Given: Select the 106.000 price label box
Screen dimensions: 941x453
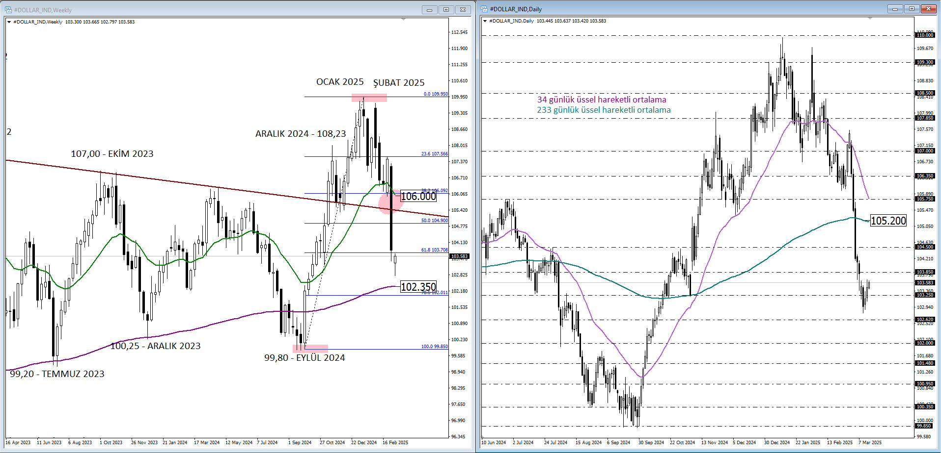Looking at the screenshot, I should [418, 197].
